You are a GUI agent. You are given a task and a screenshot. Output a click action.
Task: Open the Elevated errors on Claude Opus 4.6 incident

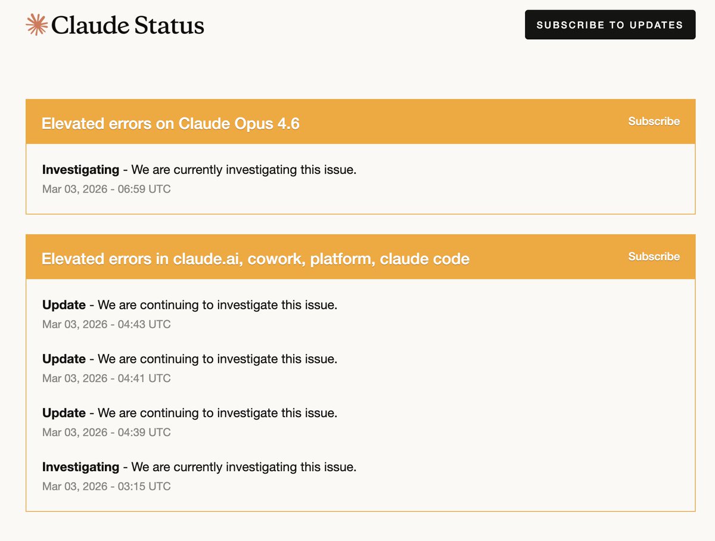(170, 123)
